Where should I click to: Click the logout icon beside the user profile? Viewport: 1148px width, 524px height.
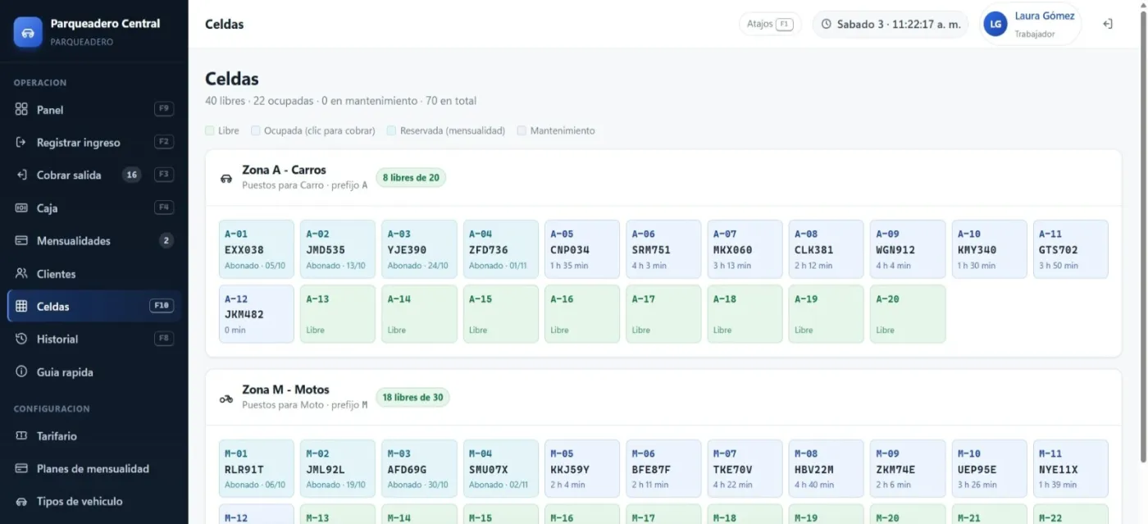coord(1108,25)
